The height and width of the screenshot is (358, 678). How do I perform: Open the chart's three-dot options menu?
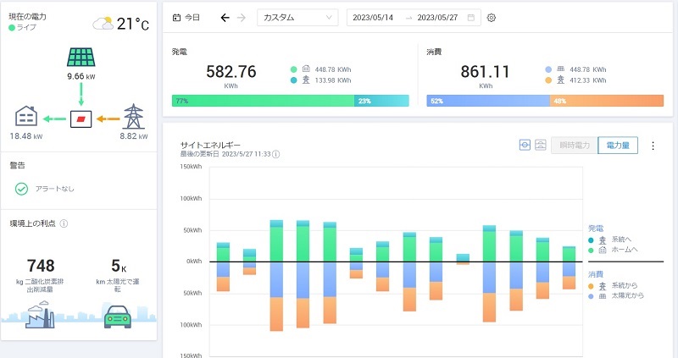[x=653, y=146]
